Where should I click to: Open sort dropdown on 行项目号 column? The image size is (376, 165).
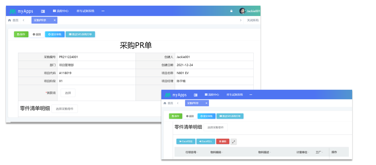[197, 152]
